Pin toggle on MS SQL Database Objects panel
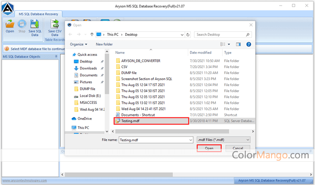This screenshot has width=315, height=185. (56, 56)
